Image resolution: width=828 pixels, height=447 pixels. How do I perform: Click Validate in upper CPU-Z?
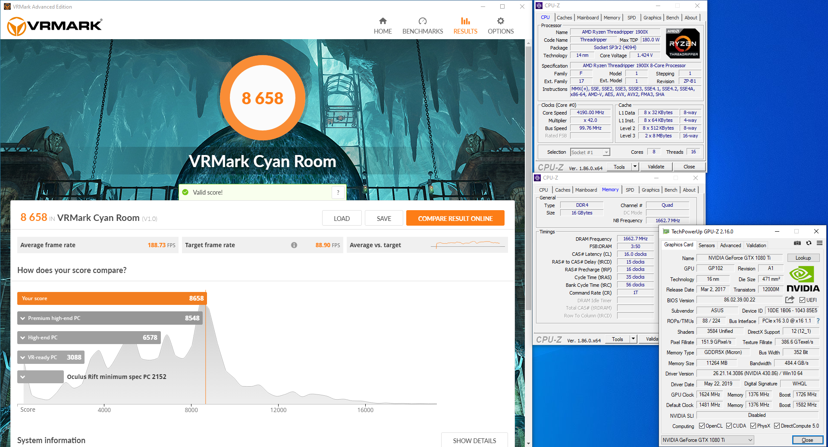(x=656, y=167)
